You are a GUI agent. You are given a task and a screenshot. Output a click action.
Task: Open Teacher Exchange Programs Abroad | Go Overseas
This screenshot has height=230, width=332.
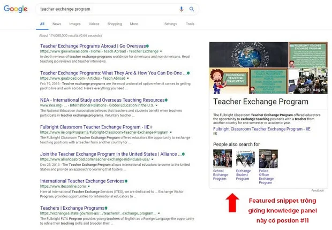93,46
